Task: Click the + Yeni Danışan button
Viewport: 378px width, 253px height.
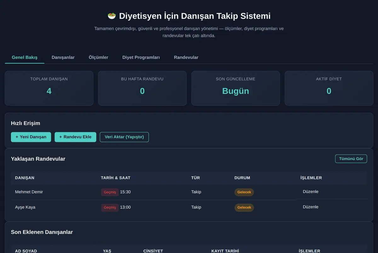Action: coord(31,137)
